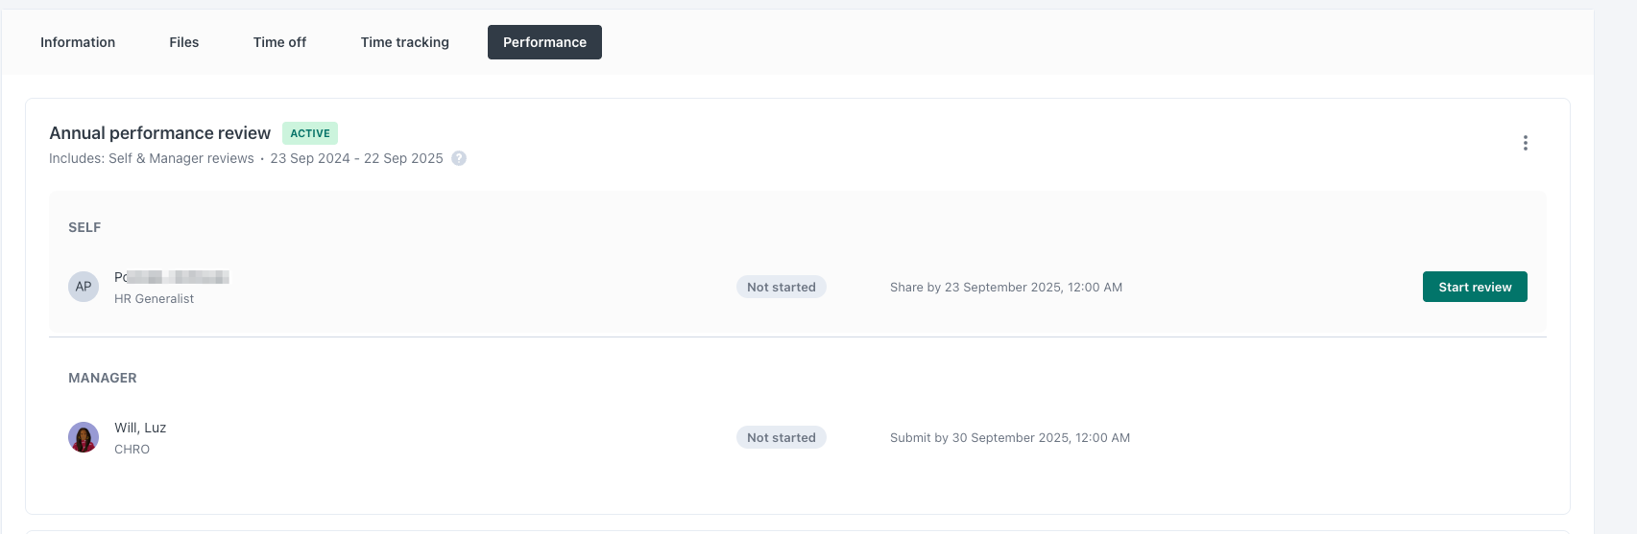Click the Submit by 30 September 2025 deadline
The height and width of the screenshot is (534, 1637).
[1009, 437]
